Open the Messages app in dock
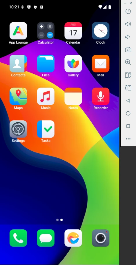Image resolution: width=136 pixels, height=265 pixels. coord(46,238)
